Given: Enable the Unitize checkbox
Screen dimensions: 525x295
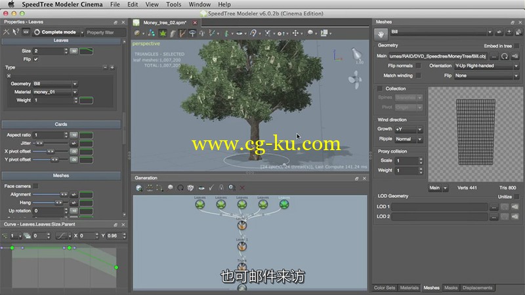Looking at the screenshot, I should (x=517, y=197).
